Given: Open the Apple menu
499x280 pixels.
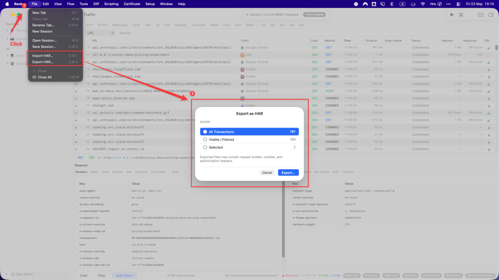Looking at the screenshot, I should tap(7, 4).
